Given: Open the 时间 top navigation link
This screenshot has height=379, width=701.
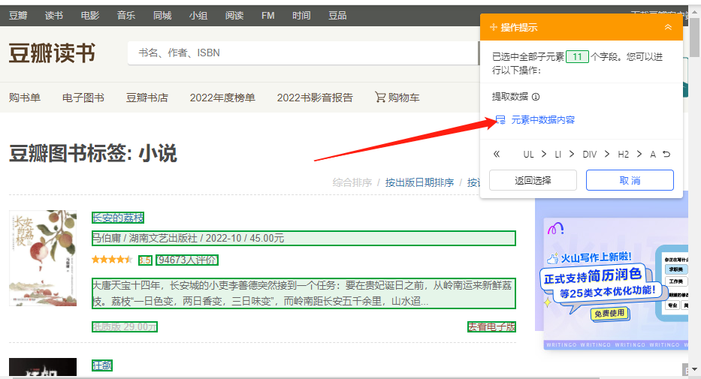Looking at the screenshot, I should (301, 16).
